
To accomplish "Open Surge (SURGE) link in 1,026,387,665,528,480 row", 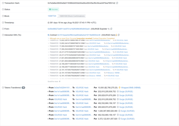I will [x=128, y=111].
